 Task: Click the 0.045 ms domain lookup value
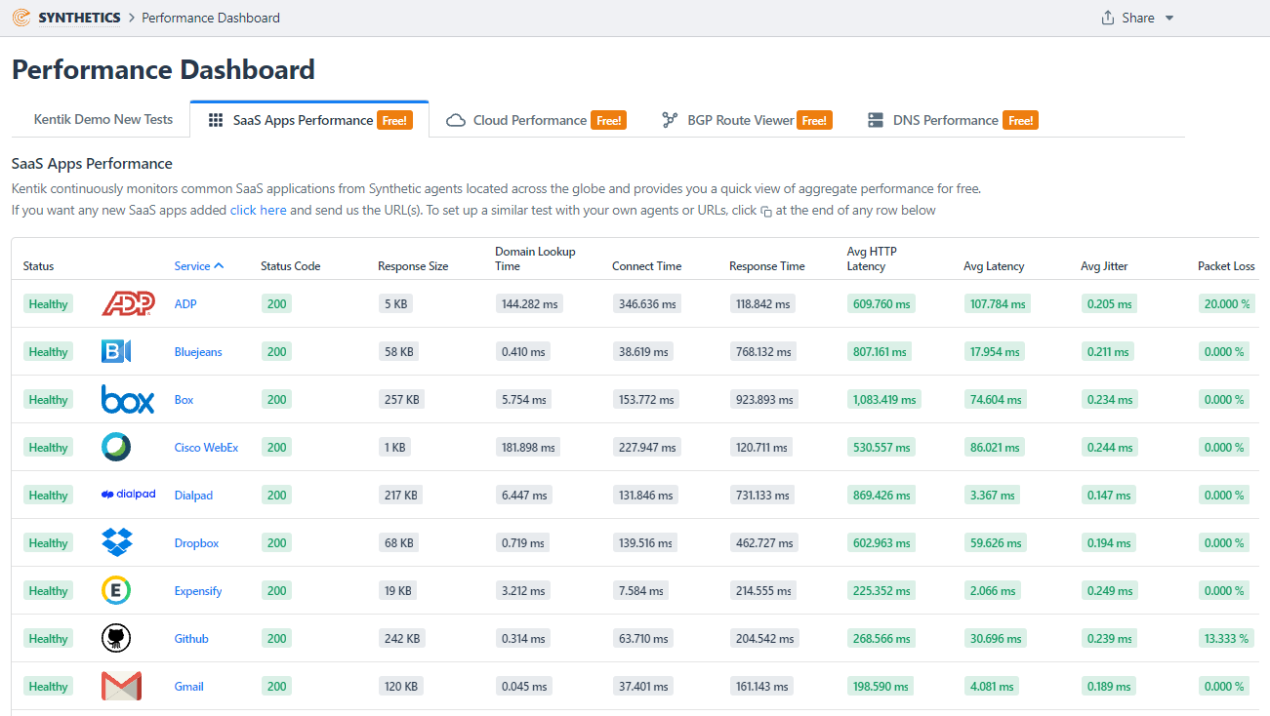523,687
